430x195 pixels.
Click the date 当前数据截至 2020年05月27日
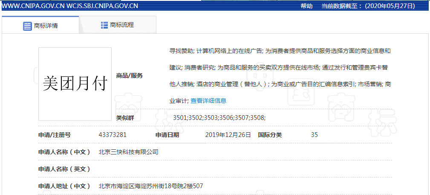(368, 6)
